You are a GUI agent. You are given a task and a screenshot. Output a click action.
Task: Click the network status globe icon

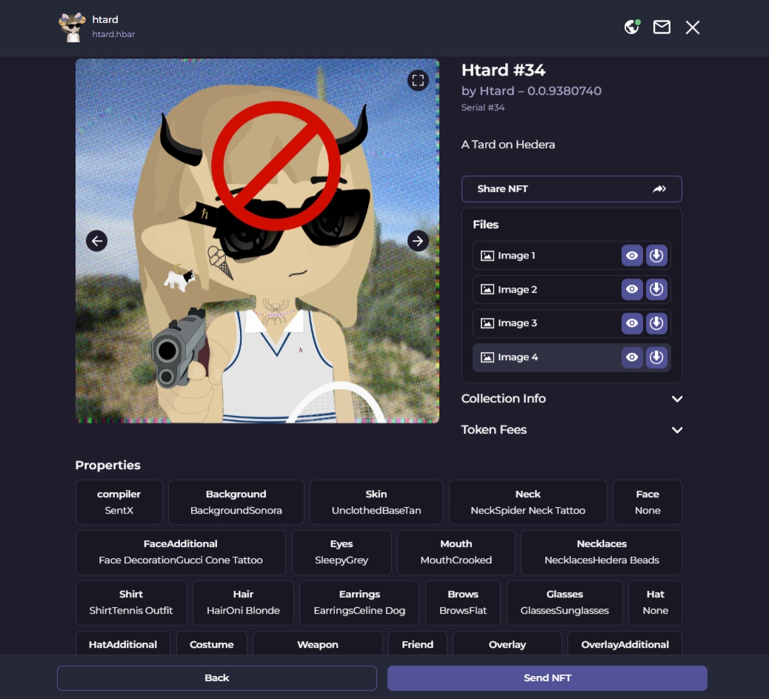[630, 27]
